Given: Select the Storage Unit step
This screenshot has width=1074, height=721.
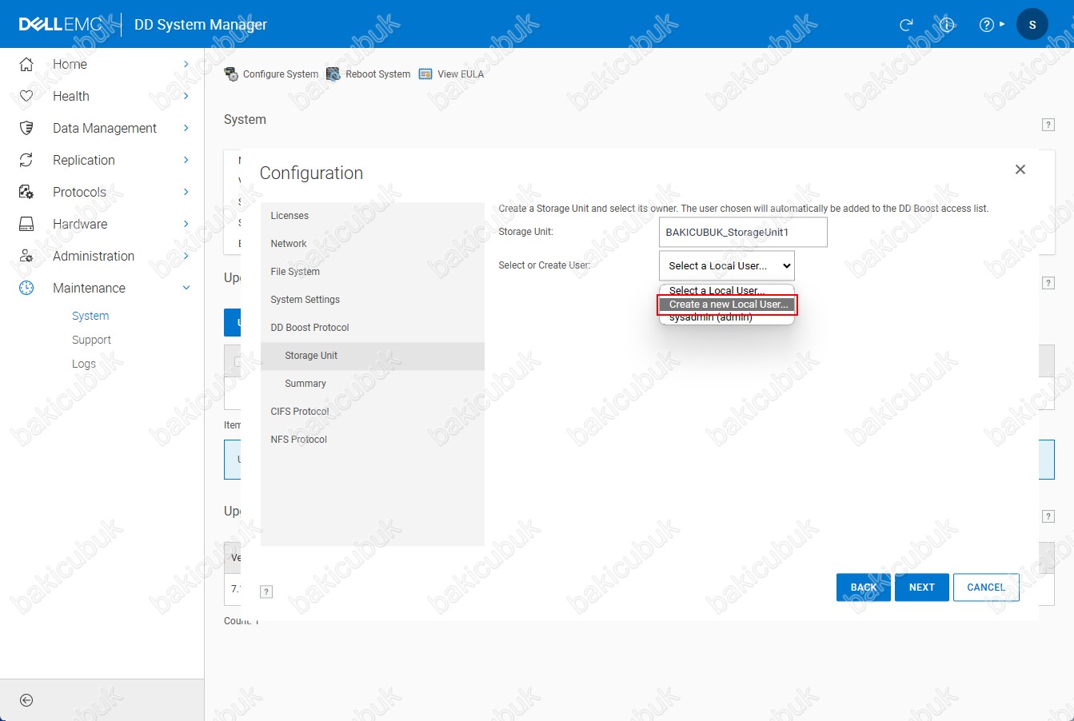Looking at the screenshot, I should click(x=373, y=356).
